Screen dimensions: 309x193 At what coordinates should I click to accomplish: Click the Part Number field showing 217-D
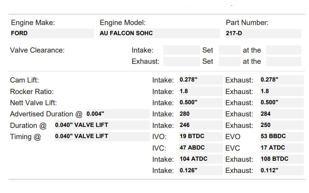tap(263, 33)
